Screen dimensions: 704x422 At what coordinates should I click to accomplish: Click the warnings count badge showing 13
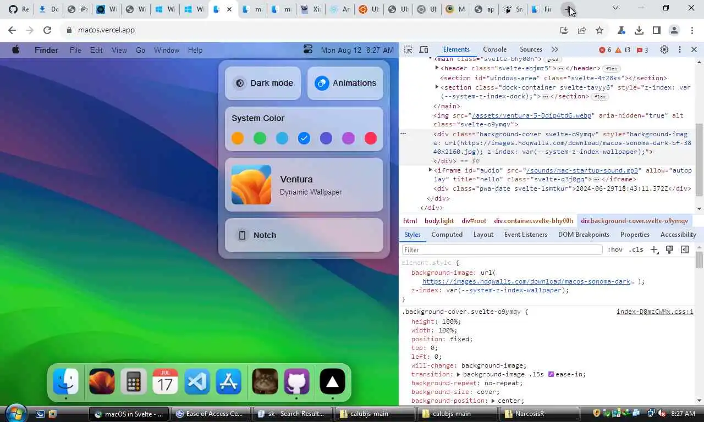(623, 50)
